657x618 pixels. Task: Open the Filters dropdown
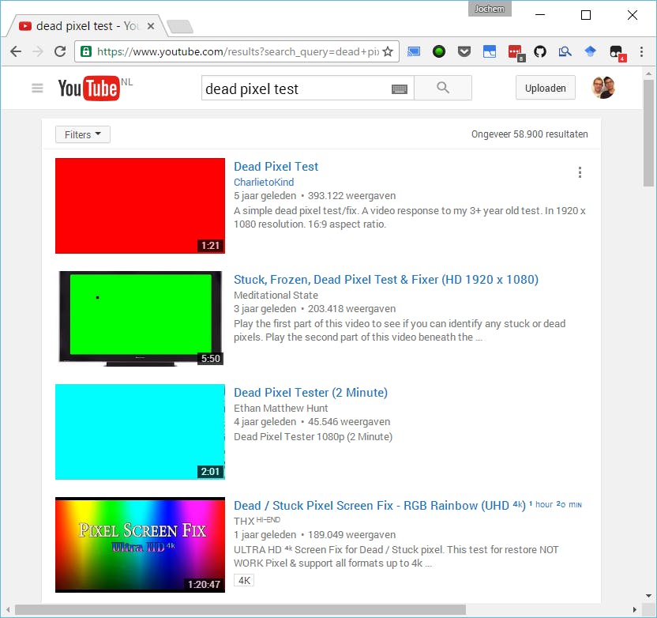82,134
